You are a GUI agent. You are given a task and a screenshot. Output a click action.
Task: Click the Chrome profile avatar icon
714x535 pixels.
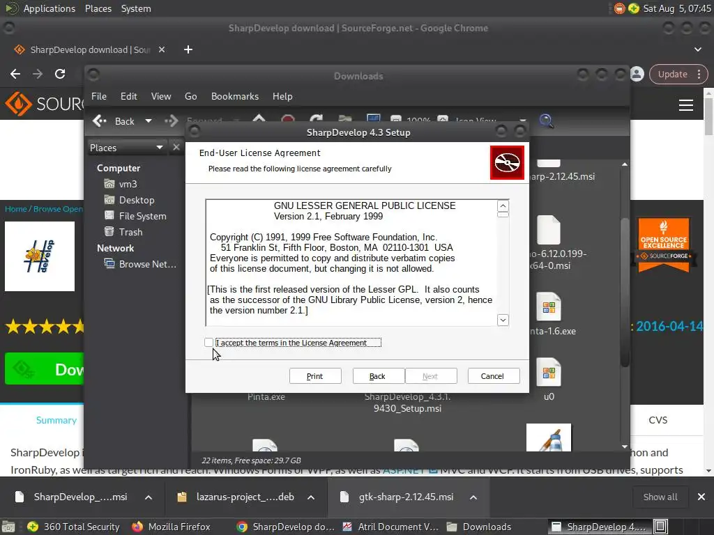pyautogui.click(x=637, y=74)
